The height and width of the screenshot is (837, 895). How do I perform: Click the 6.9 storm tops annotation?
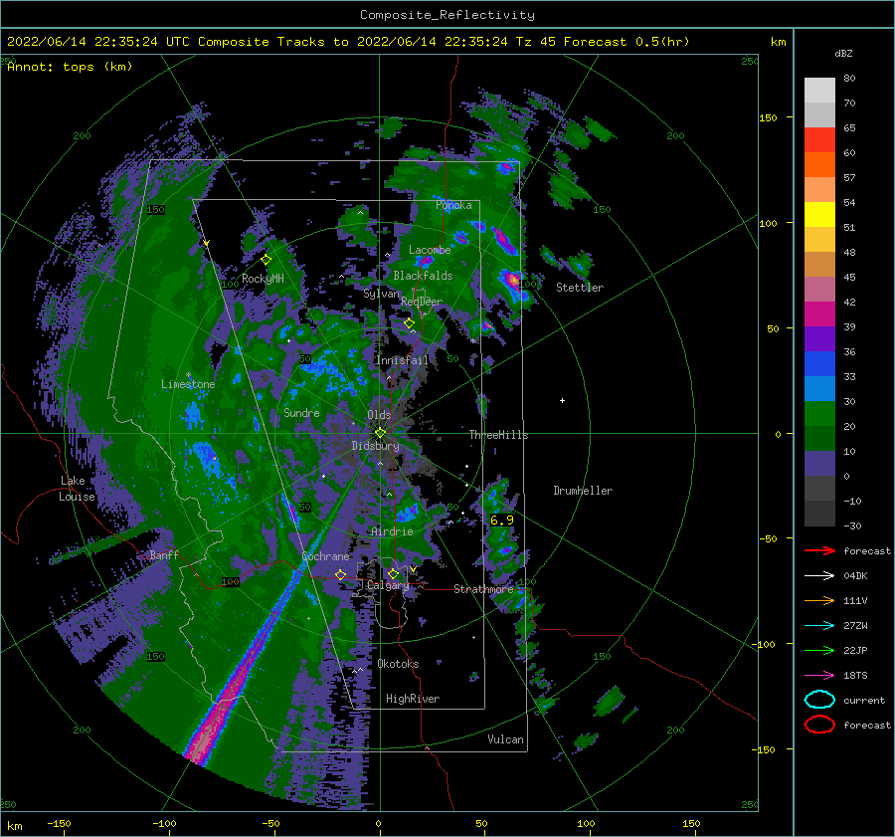(502, 520)
